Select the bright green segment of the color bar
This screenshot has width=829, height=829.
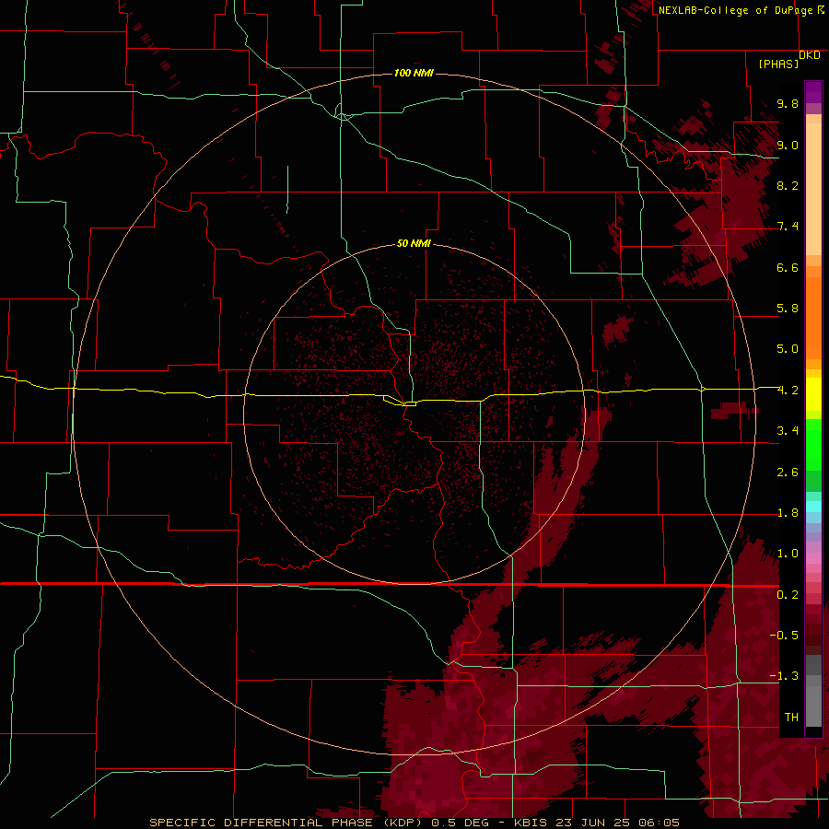(x=813, y=445)
